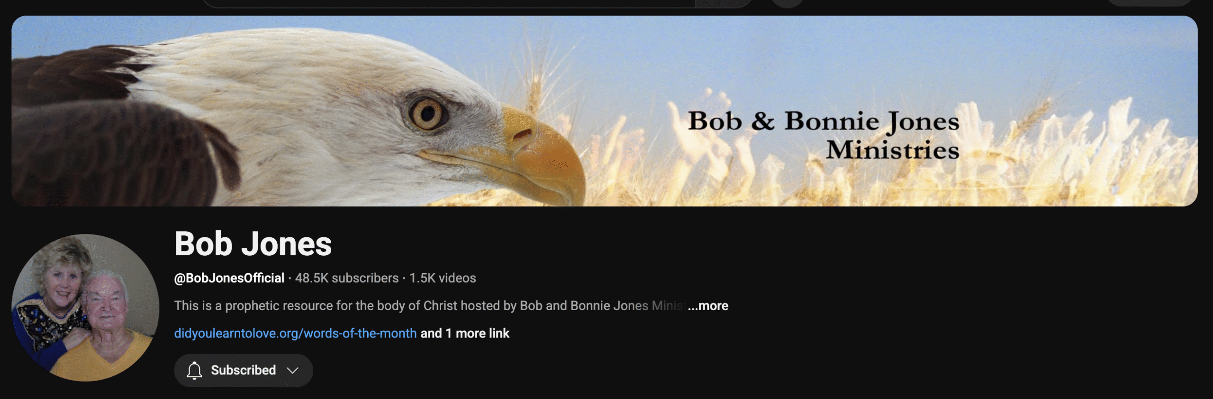Expand channel description with ...more

pyautogui.click(x=708, y=306)
